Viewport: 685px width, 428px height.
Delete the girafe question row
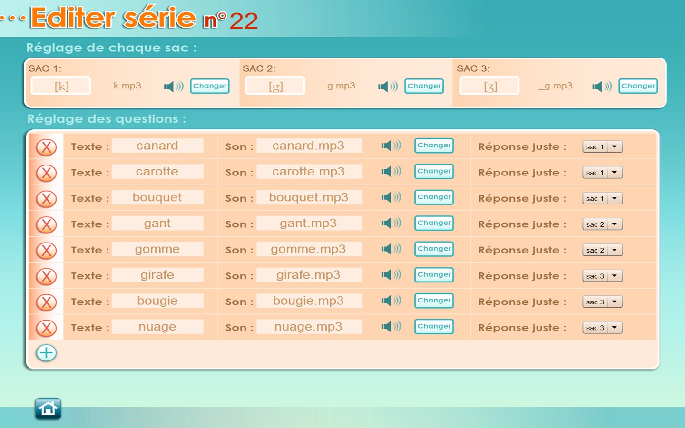47,276
